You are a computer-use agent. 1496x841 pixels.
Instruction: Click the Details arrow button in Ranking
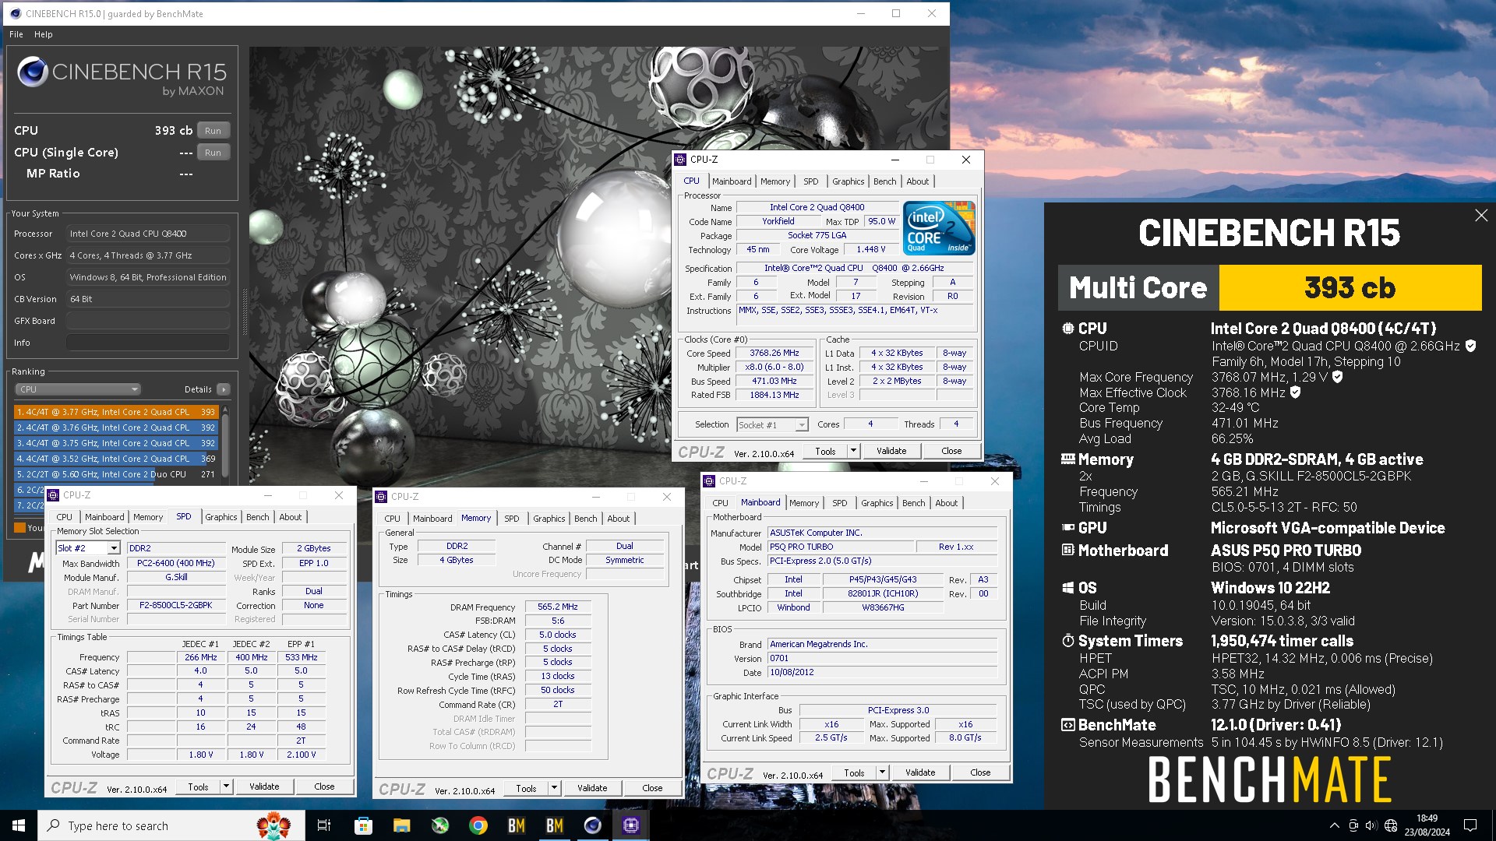224,389
